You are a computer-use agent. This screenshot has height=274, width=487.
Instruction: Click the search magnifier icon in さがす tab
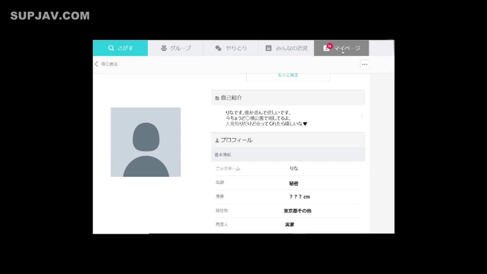[x=111, y=48]
